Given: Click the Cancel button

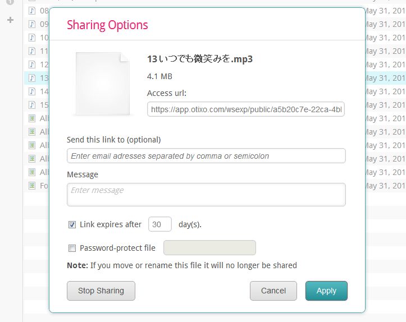Looking at the screenshot, I should (273, 291).
